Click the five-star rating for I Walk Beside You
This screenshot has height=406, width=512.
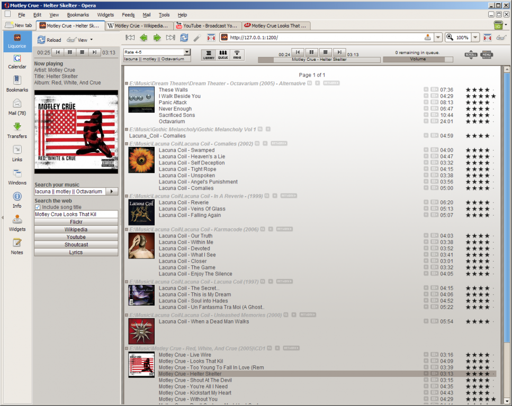coord(481,96)
